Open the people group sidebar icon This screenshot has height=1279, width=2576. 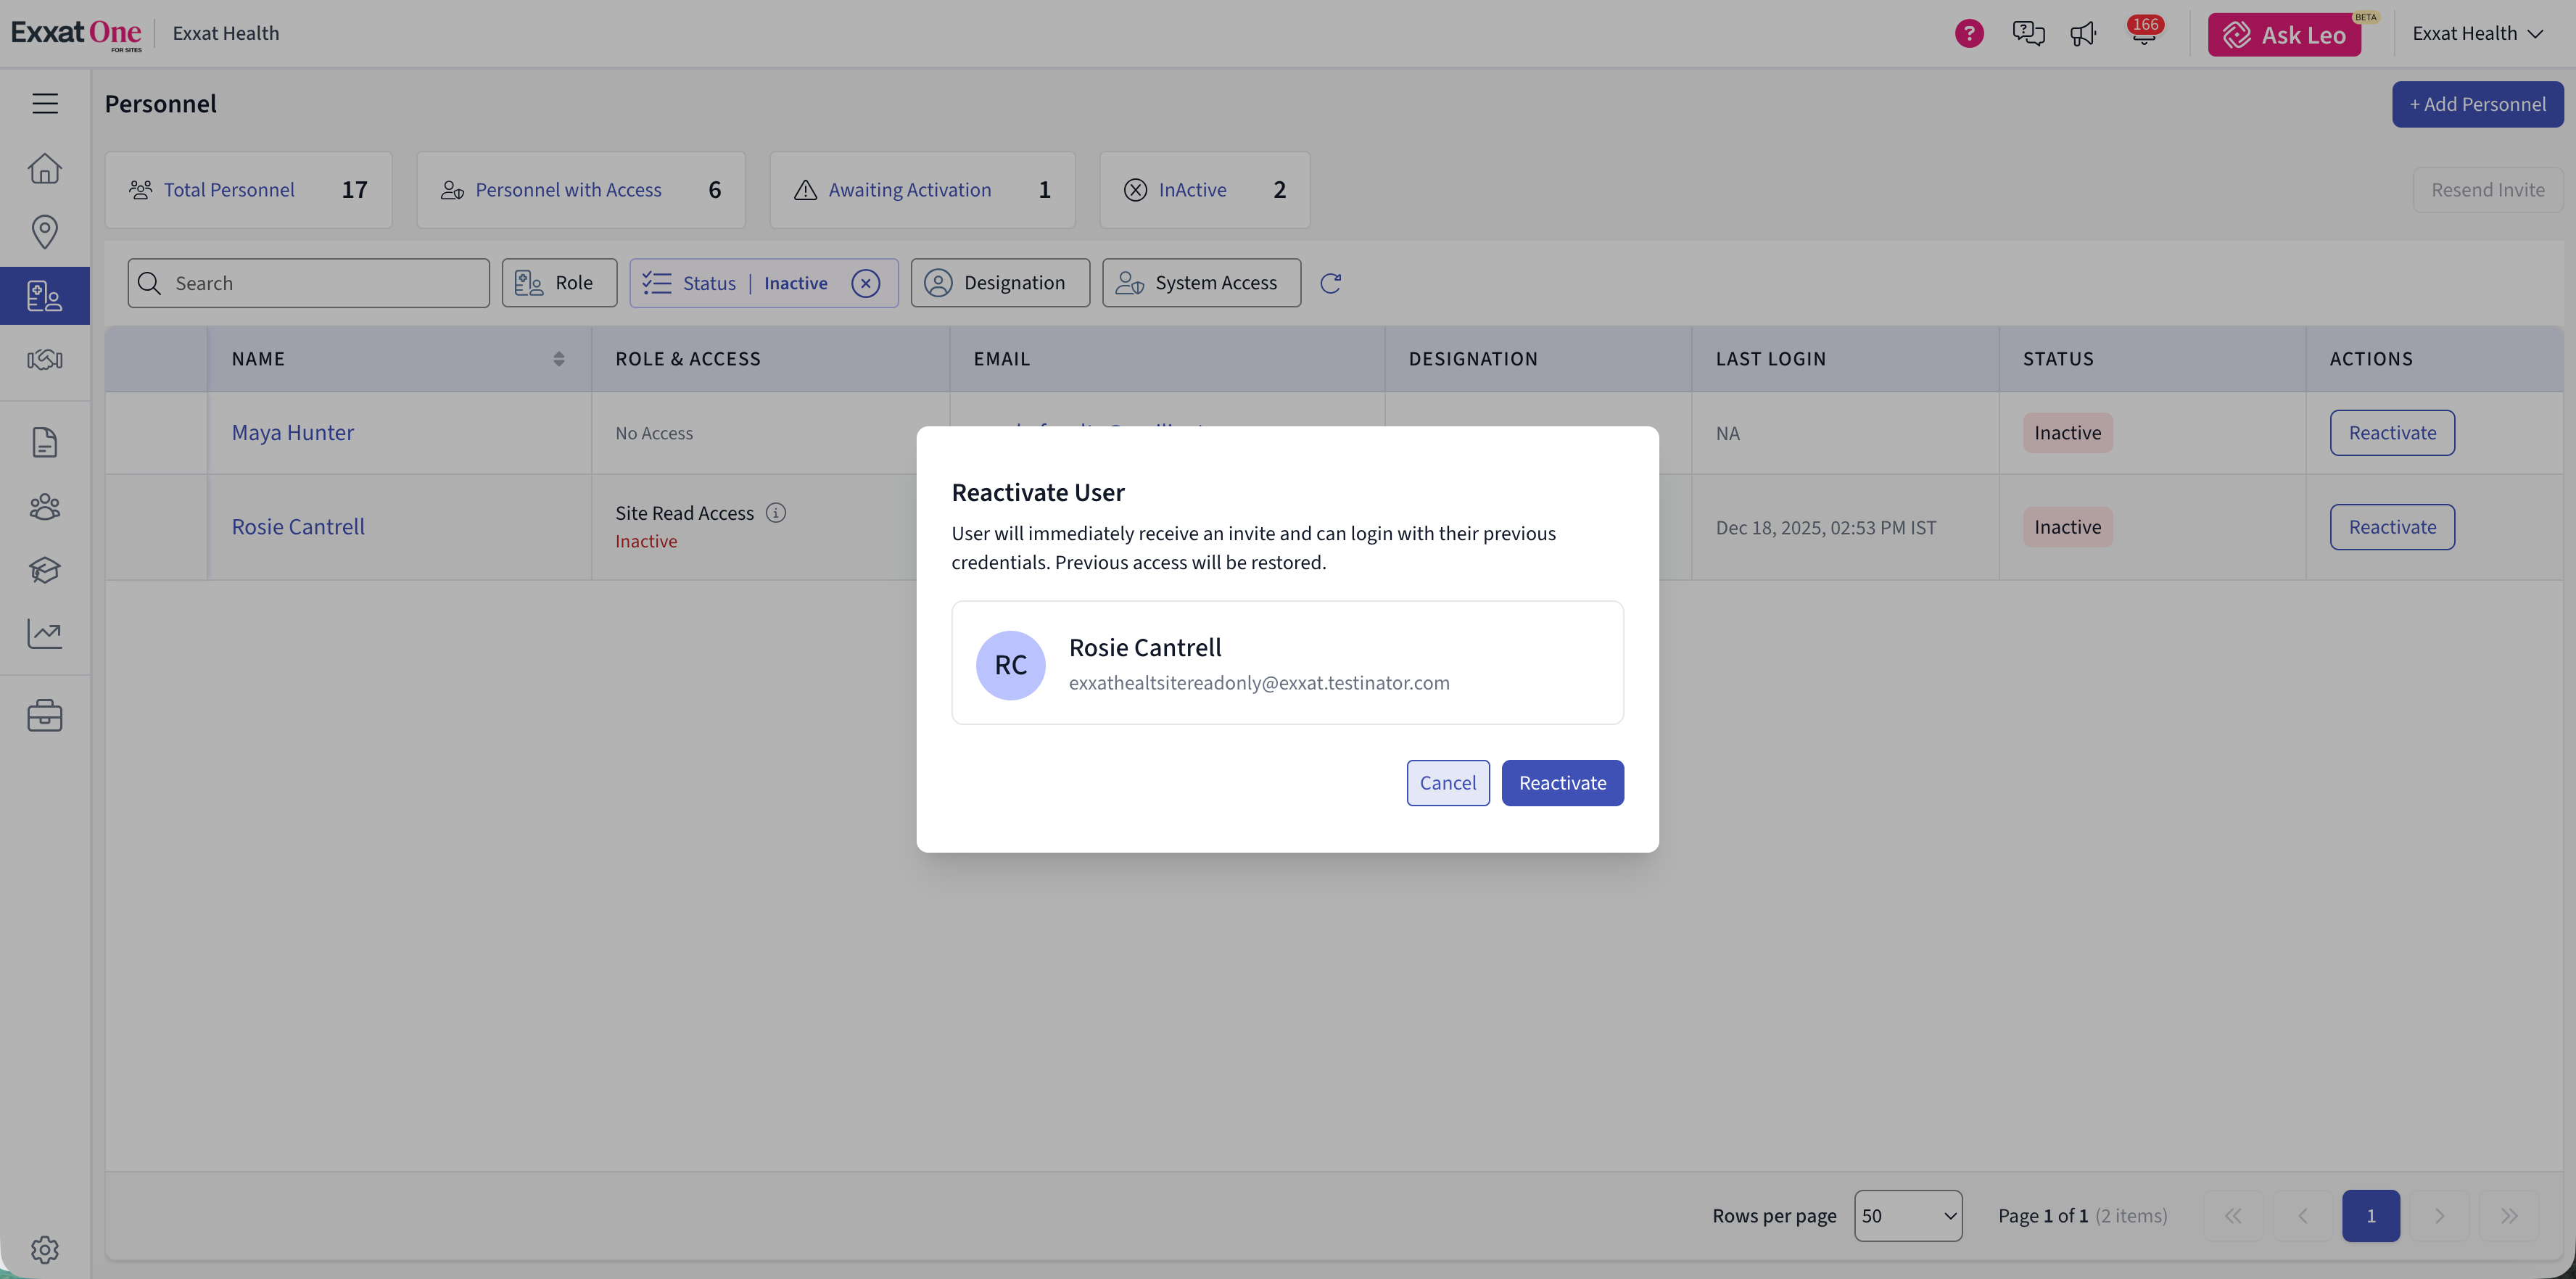[45, 507]
